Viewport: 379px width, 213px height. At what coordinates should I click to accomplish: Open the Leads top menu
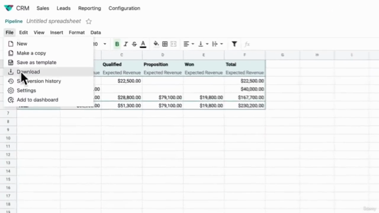point(63,8)
